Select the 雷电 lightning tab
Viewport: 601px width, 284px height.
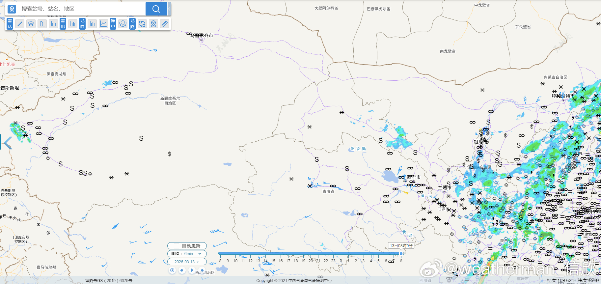click(63, 24)
